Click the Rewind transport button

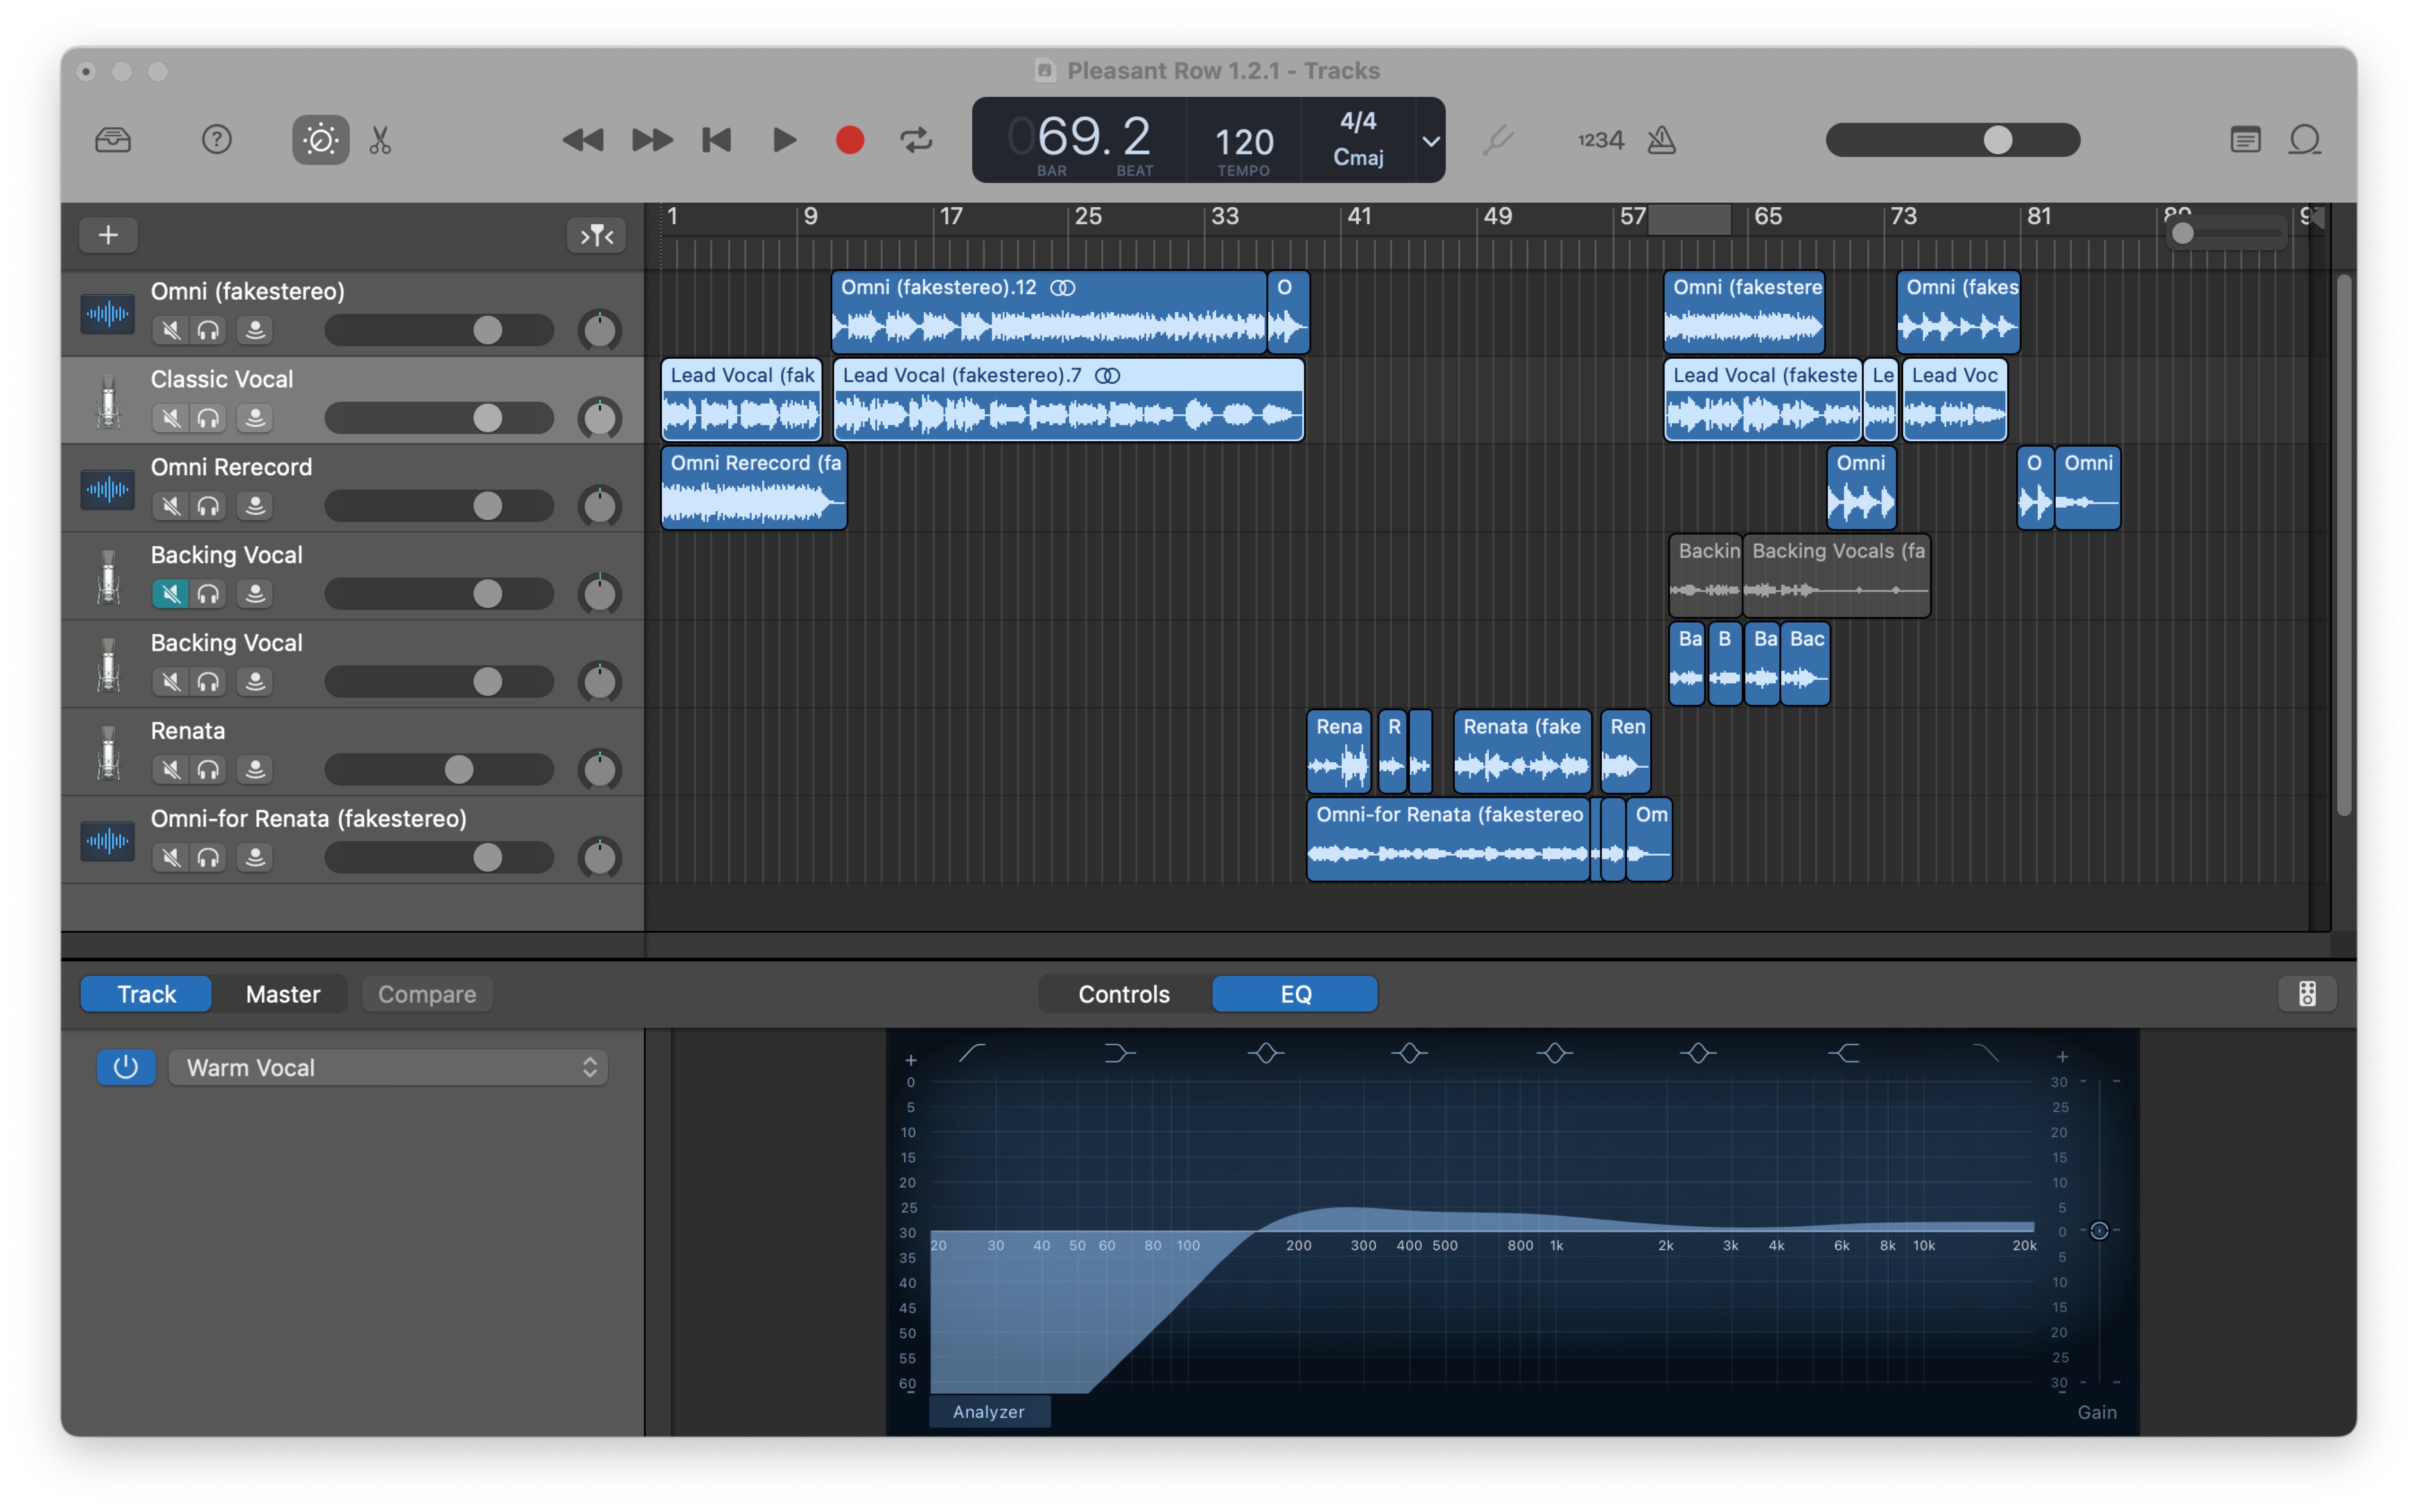[583, 140]
